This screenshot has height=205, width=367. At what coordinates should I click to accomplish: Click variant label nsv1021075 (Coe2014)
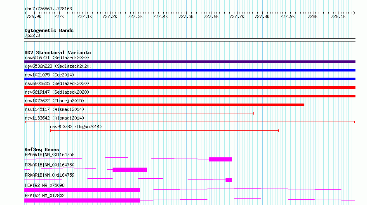(x=49, y=75)
